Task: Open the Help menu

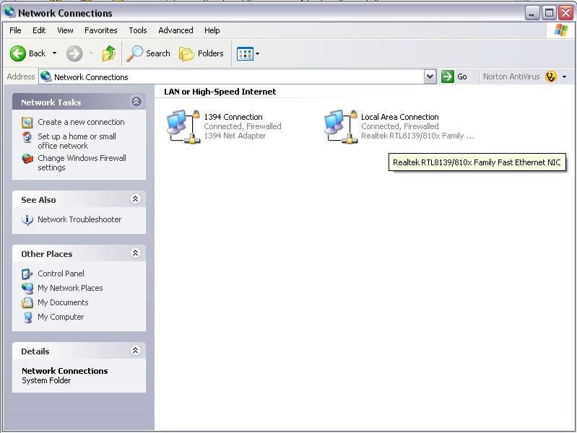Action: coord(212,30)
